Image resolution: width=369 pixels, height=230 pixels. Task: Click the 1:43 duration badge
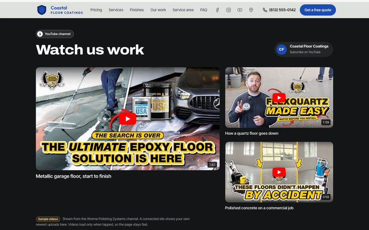coord(212,165)
